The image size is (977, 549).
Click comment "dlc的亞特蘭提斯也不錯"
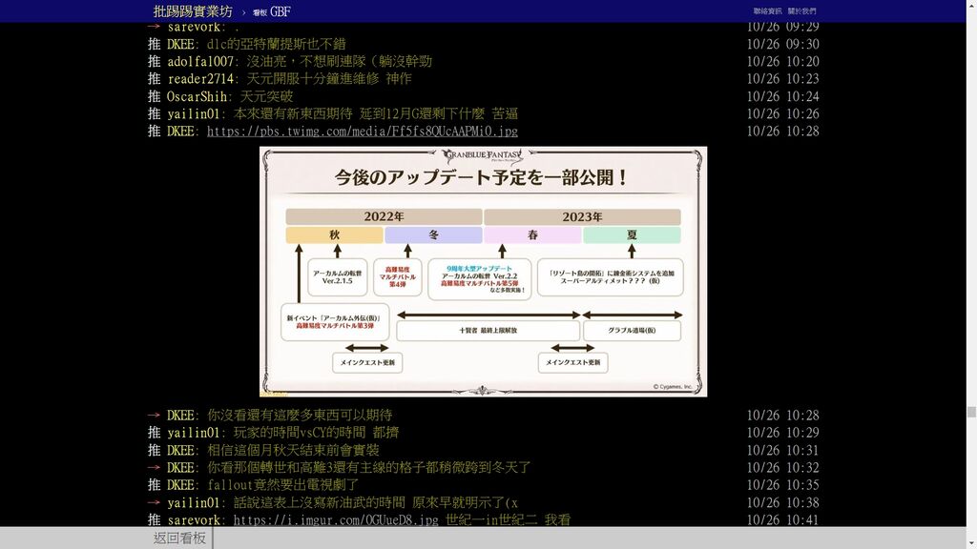[x=276, y=44]
